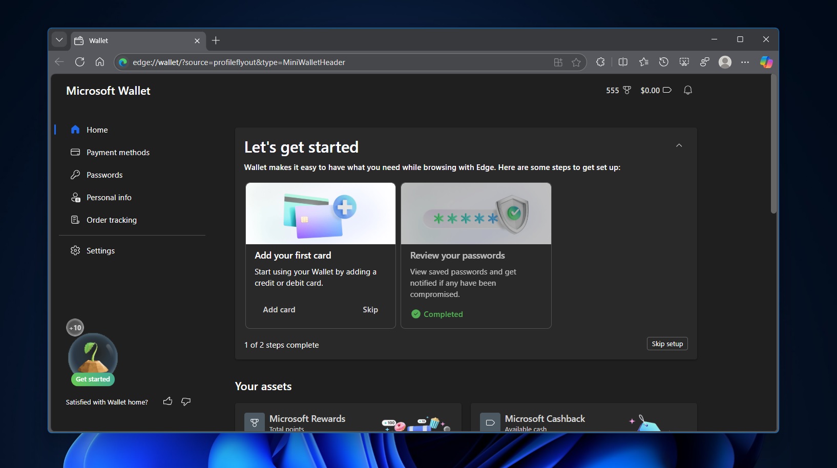Launch Copilot from the toolbar icon
Screen dimensions: 837x468
(766, 62)
